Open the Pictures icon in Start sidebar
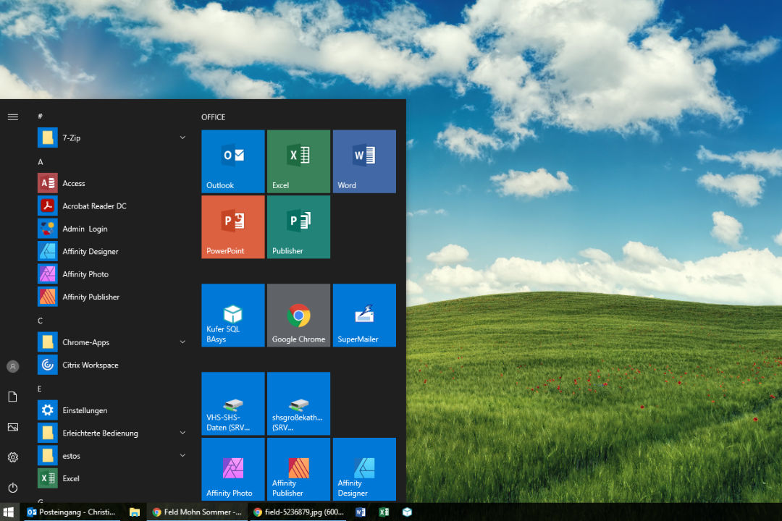782x521 pixels. [x=13, y=427]
